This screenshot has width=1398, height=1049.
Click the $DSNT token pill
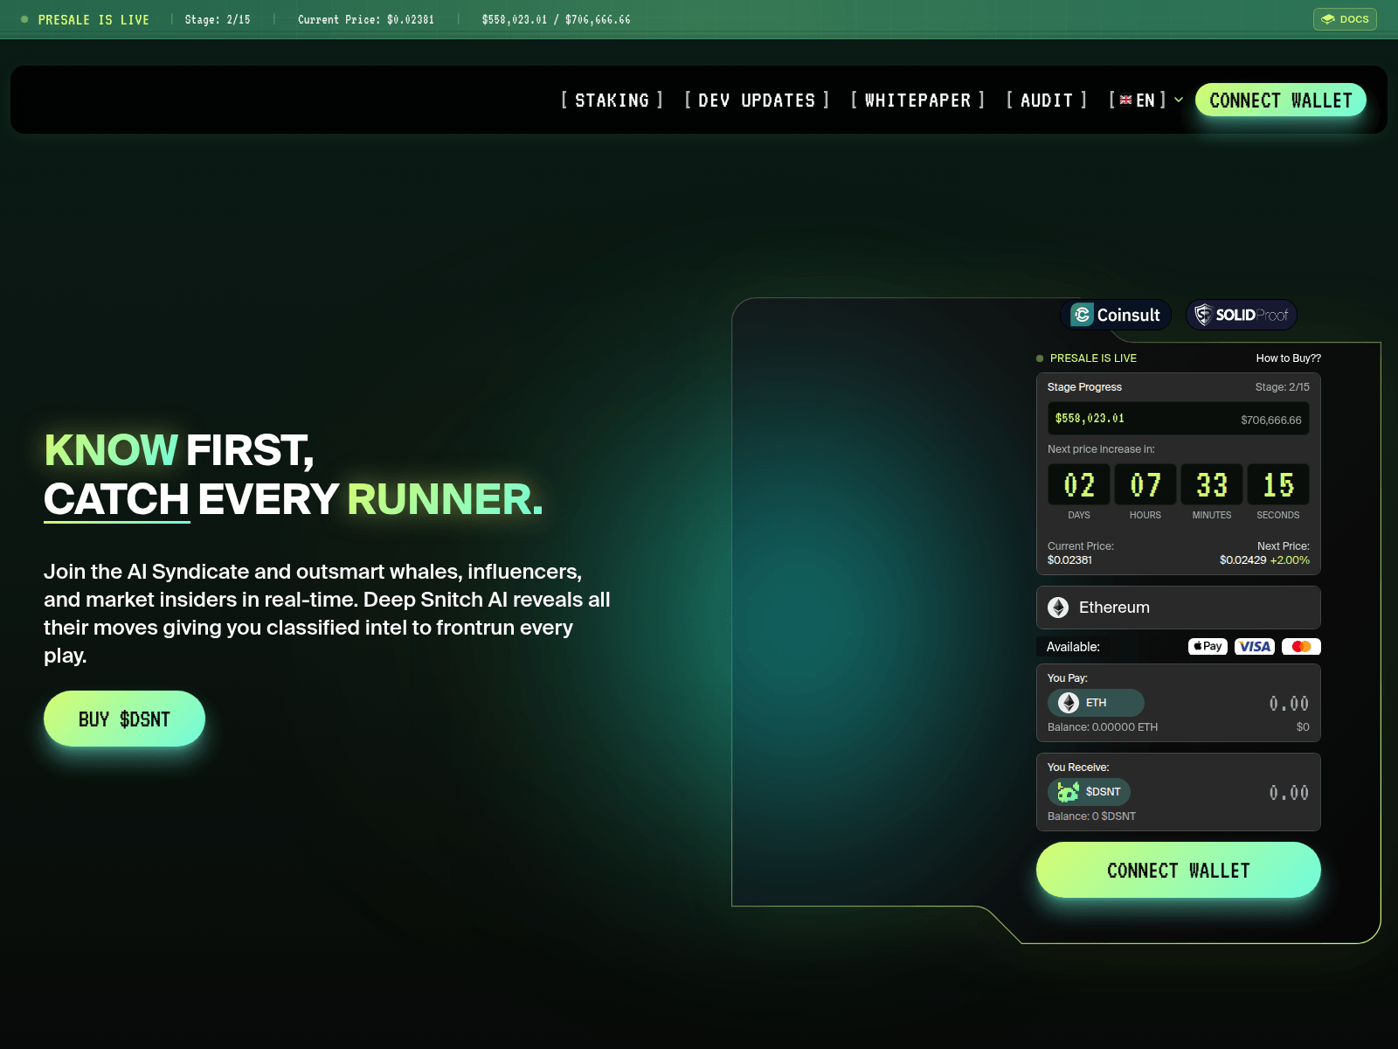click(x=1089, y=792)
